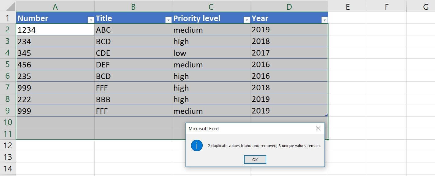Open the Title column filter
The width and height of the screenshot is (435, 176).
point(168,20)
